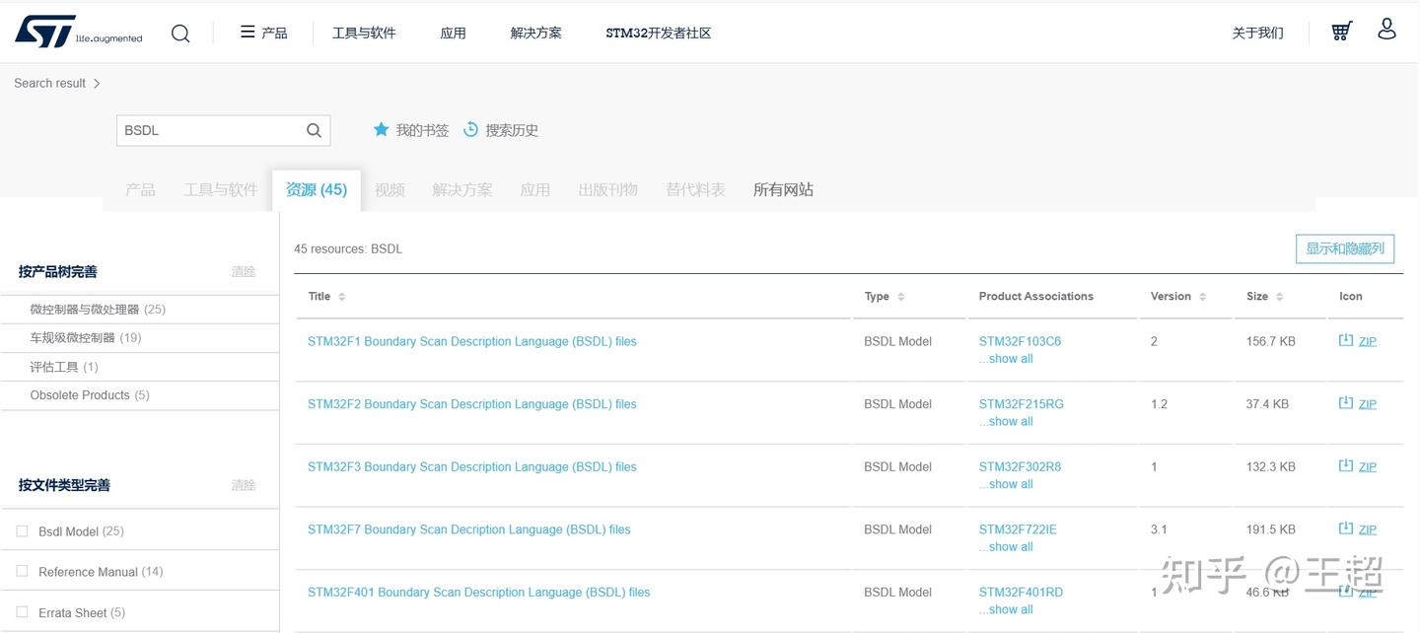
Task: Switch to 视频 tab
Action: coord(390,189)
